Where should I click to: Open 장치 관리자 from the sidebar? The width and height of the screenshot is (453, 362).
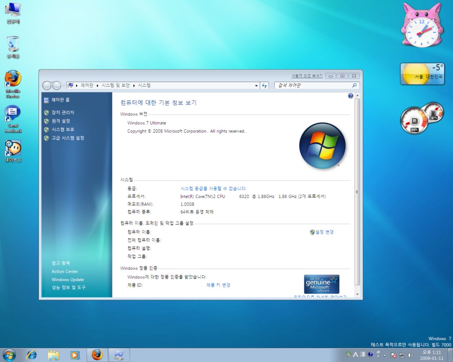click(63, 113)
